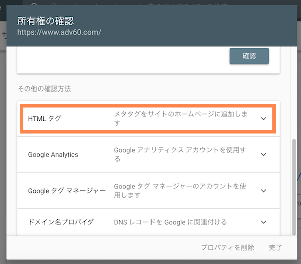
Task: Expand the HTML タグ chevron
Action: (x=264, y=118)
